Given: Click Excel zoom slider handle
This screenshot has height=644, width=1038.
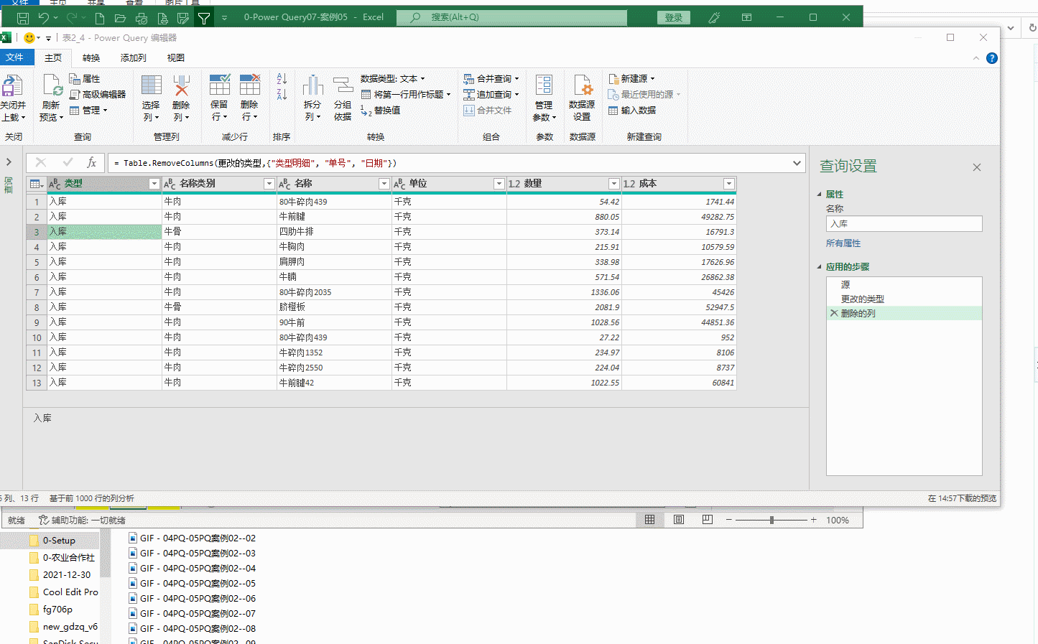Looking at the screenshot, I should coord(771,520).
